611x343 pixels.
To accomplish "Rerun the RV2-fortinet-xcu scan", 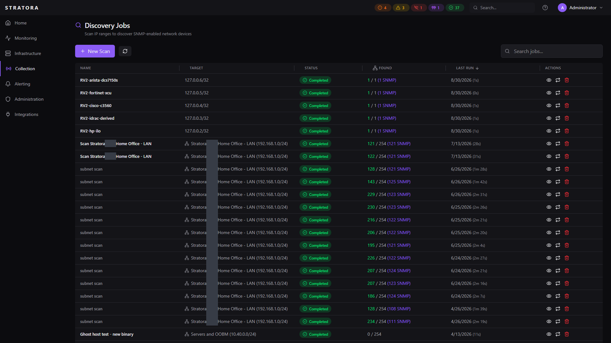I will [x=558, y=93].
